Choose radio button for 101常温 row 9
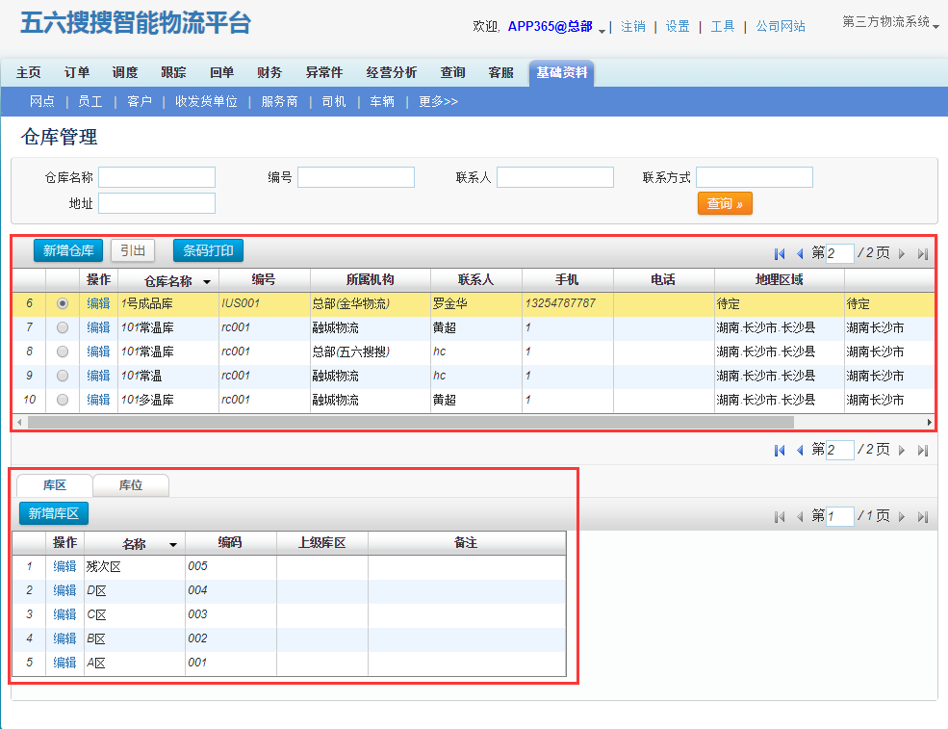This screenshot has width=948, height=729. click(x=64, y=376)
